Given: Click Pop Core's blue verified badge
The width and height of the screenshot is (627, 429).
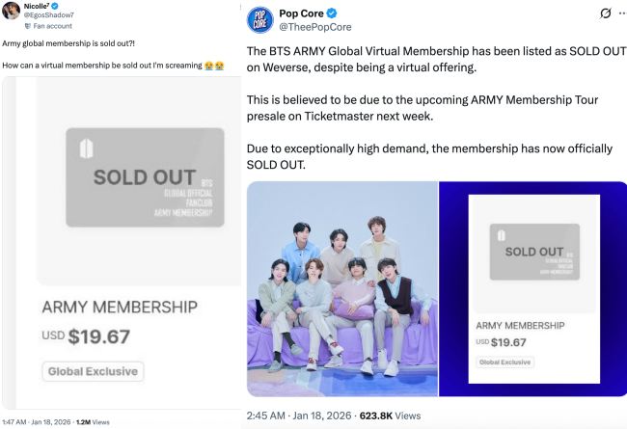Looking at the screenshot, I should coord(332,13).
